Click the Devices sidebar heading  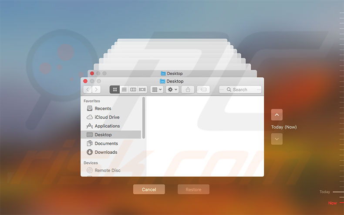(91, 163)
